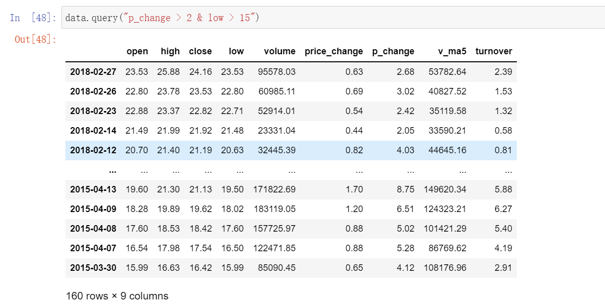Click price_change value 0.82

click(354, 150)
